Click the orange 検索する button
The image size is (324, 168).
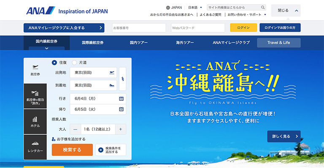[x=72, y=150]
